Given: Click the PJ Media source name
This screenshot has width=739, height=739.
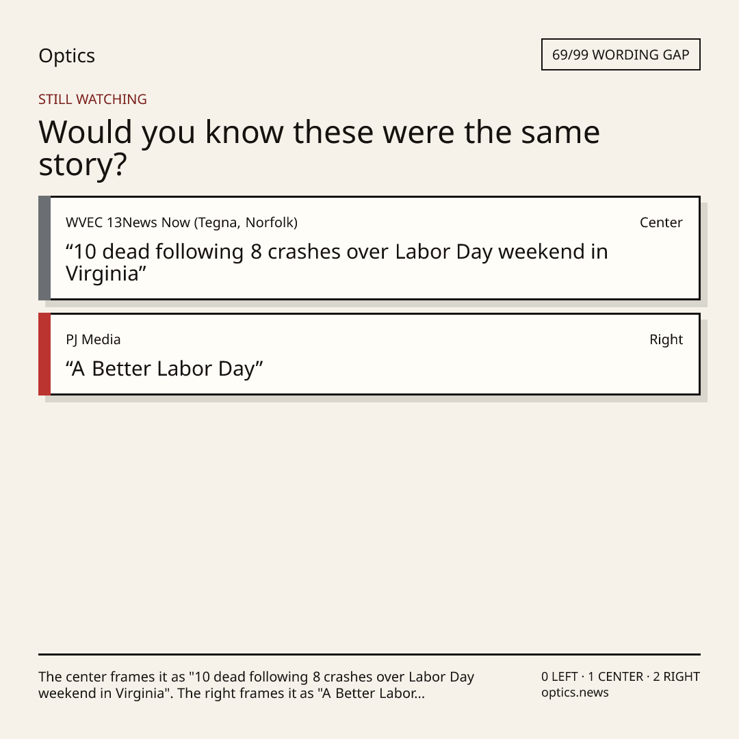Looking at the screenshot, I should tap(93, 339).
